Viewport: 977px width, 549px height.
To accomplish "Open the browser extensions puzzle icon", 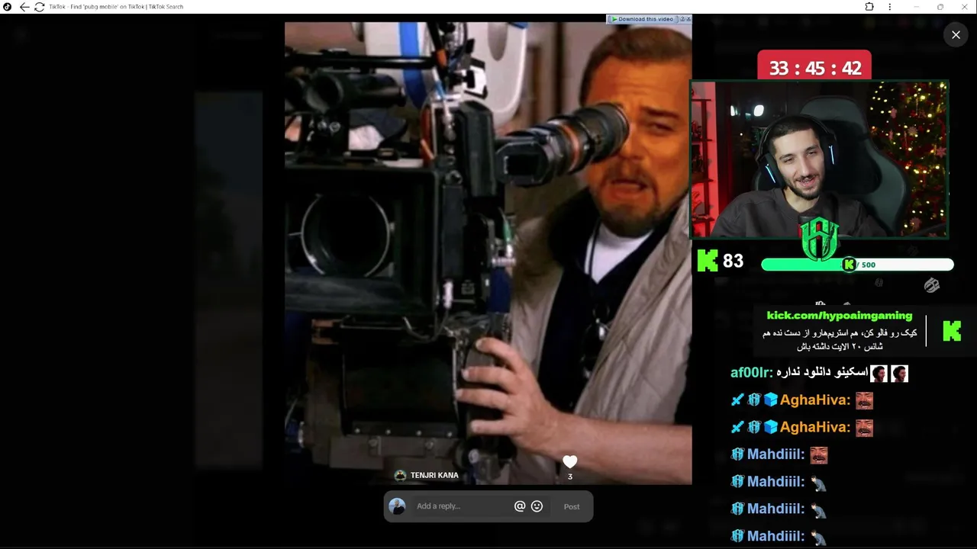I will [869, 7].
